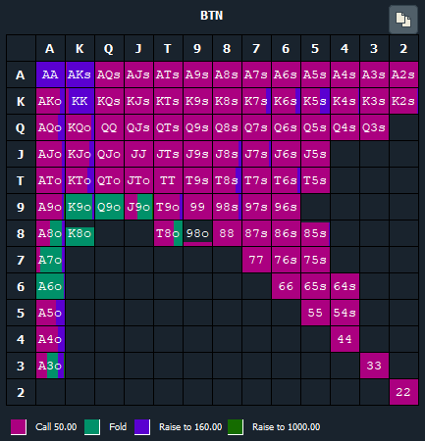Click the A3o hand cell
Viewport: 425px width, 441px height.
point(50,366)
